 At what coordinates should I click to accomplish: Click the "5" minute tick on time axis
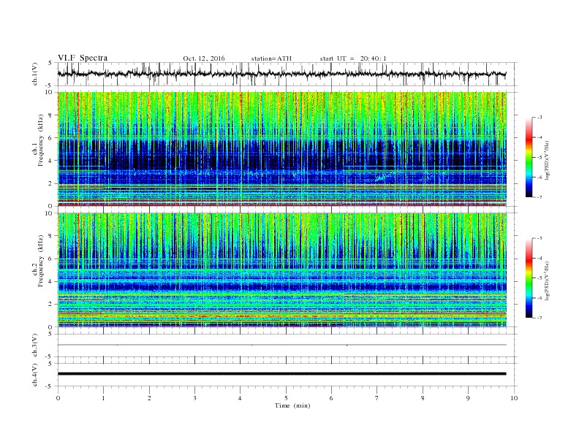coord(286,398)
